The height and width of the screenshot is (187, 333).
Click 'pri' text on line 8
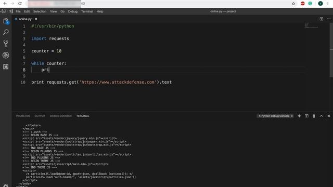45,70
